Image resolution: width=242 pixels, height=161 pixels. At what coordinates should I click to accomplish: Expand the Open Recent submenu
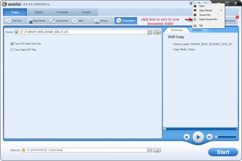coord(208,10)
